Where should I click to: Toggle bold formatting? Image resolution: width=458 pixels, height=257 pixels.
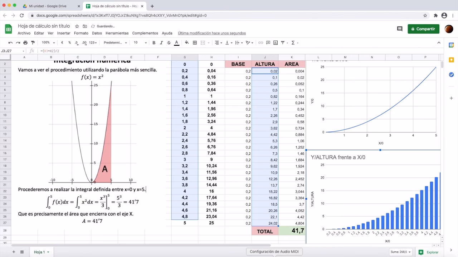(154, 42)
